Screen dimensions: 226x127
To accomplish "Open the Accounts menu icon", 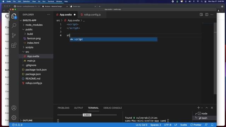I will [14, 108].
